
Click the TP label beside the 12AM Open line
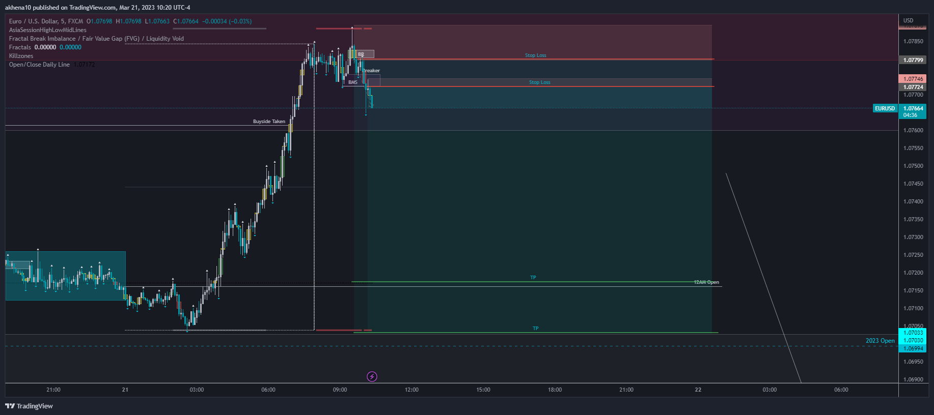[533, 278]
